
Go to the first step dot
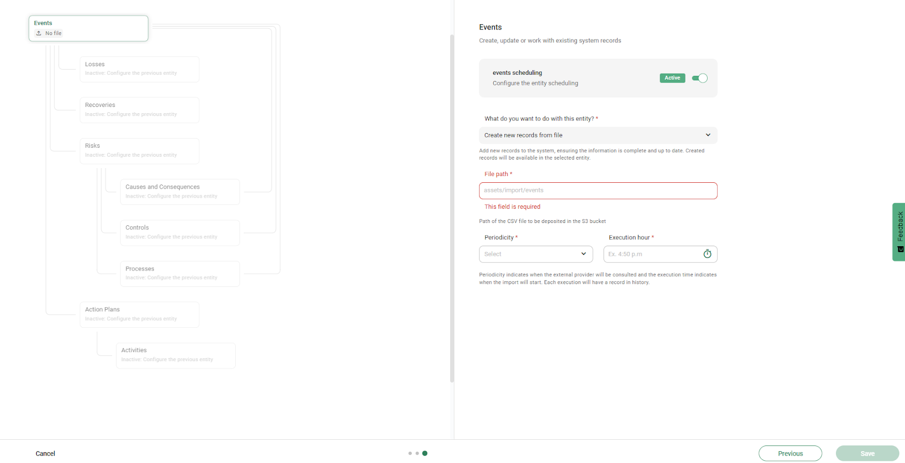coord(410,453)
